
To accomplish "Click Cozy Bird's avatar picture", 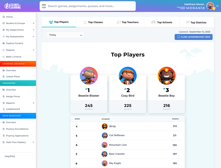I will (x=128, y=76).
